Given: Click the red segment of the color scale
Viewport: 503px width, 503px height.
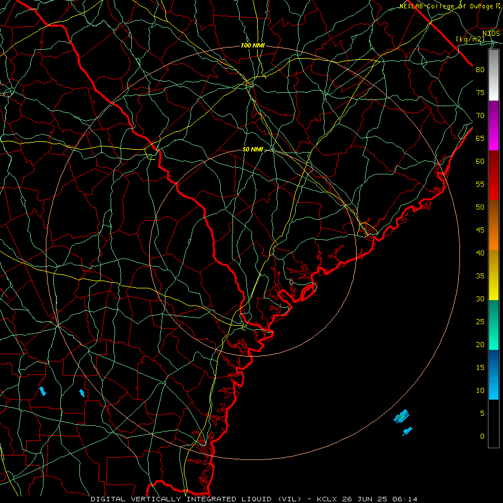Looking at the screenshot, I should (x=493, y=175).
